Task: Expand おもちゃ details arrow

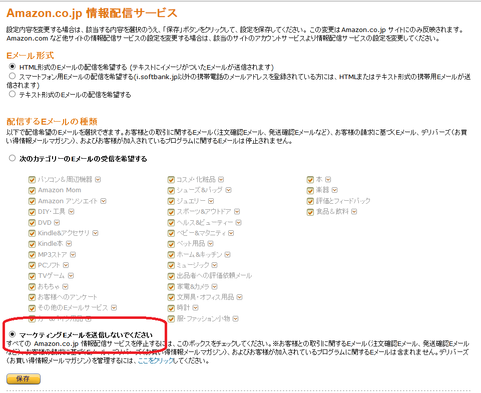Action: point(66,286)
